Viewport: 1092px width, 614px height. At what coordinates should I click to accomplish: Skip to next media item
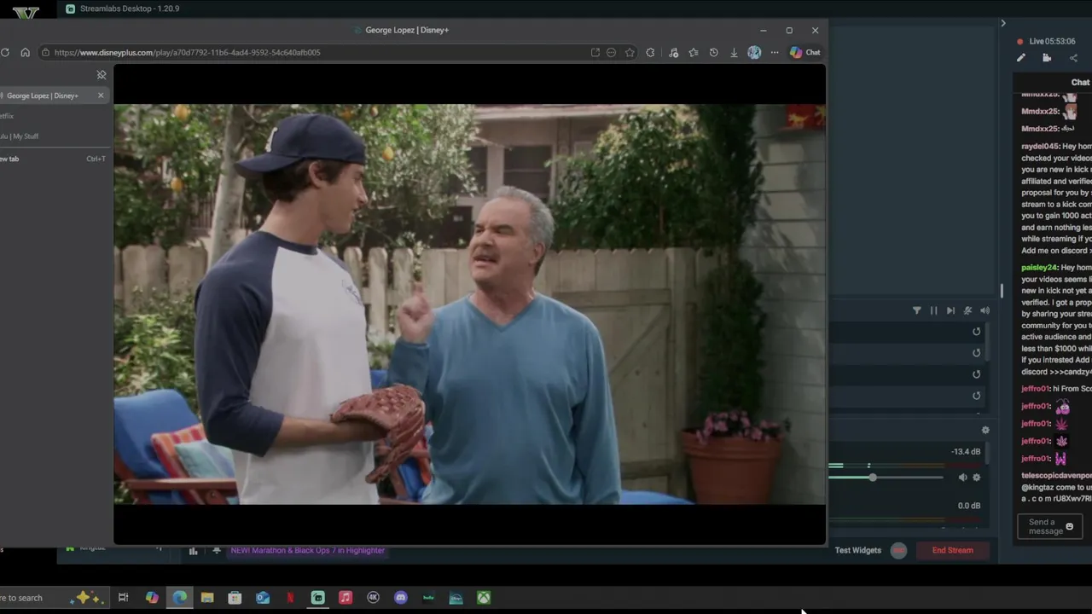point(950,311)
